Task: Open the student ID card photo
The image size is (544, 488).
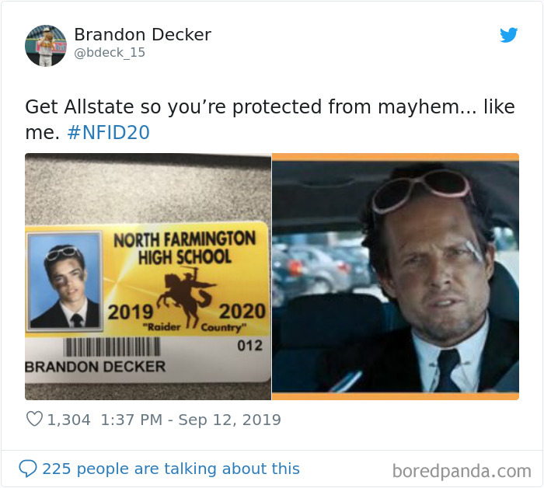Action: click(148, 277)
